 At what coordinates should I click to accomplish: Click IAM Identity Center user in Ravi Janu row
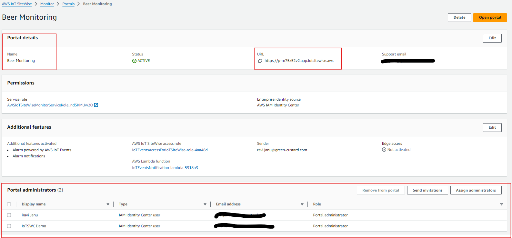(x=139, y=215)
